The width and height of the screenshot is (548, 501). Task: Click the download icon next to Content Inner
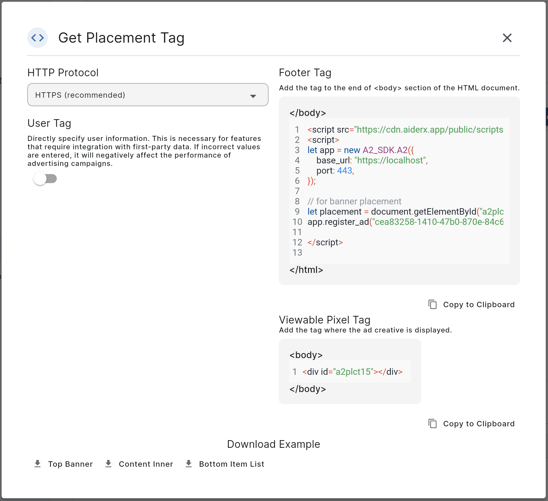pos(108,464)
